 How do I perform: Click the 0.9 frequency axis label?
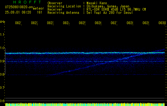[x=2, y=61]
